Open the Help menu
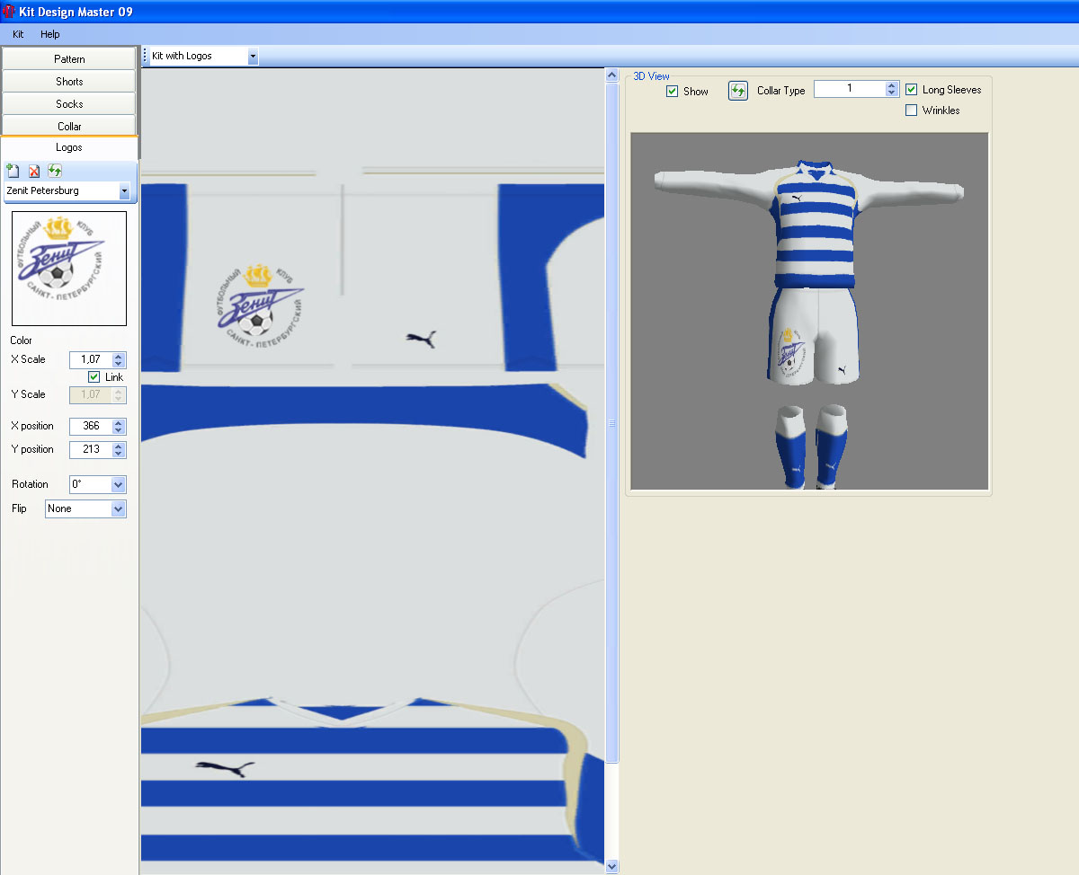This screenshot has width=1079, height=875. [x=50, y=34]
